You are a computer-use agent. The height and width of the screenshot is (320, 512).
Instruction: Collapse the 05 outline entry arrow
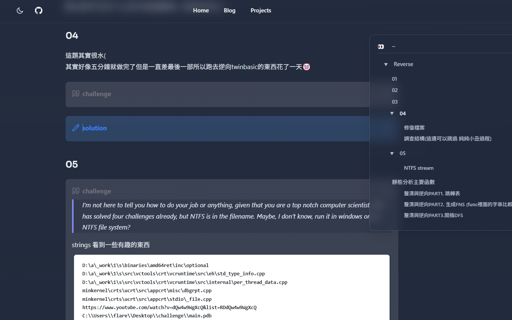392,153
